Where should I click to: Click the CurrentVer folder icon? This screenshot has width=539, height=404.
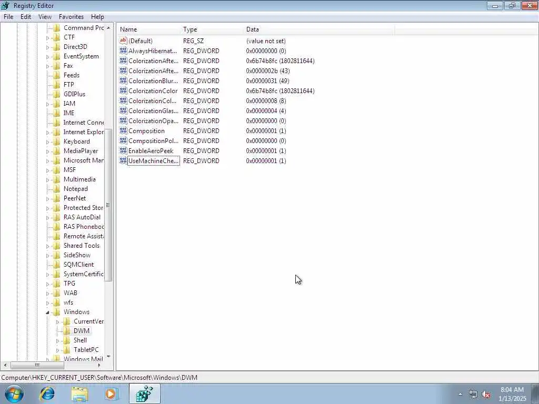pyautogui.click(x=67, y=321)
